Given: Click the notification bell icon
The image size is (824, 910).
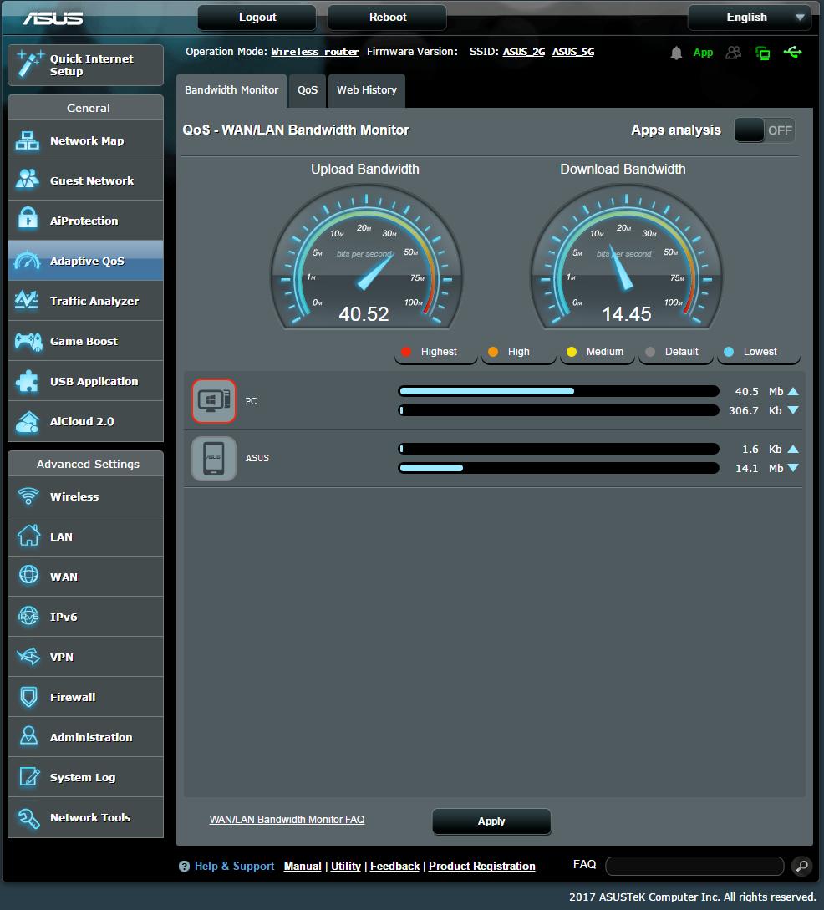Looking at the screenshot, I should point(676,53).
